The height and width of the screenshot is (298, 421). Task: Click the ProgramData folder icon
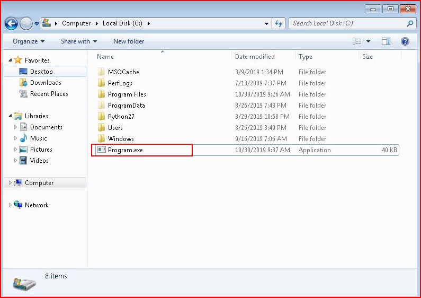pyautogui.click(x=102, y=105)
